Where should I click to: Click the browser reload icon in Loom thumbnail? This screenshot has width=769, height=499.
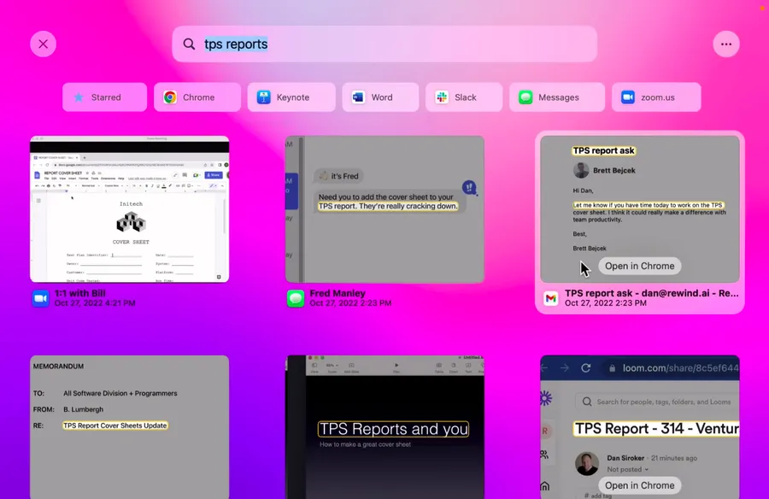[x=585, y=368]
